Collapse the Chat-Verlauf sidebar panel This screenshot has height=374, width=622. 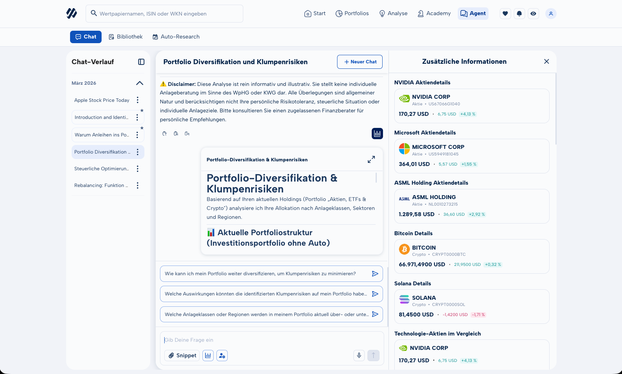coord(141,62)
